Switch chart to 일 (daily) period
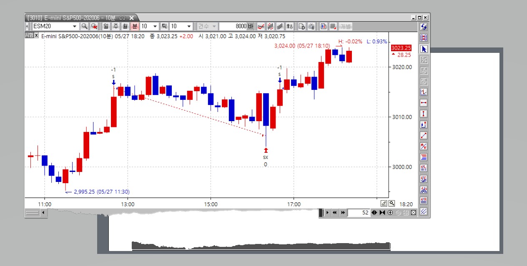Screen dimensions: 527x266 coord(105,26)
